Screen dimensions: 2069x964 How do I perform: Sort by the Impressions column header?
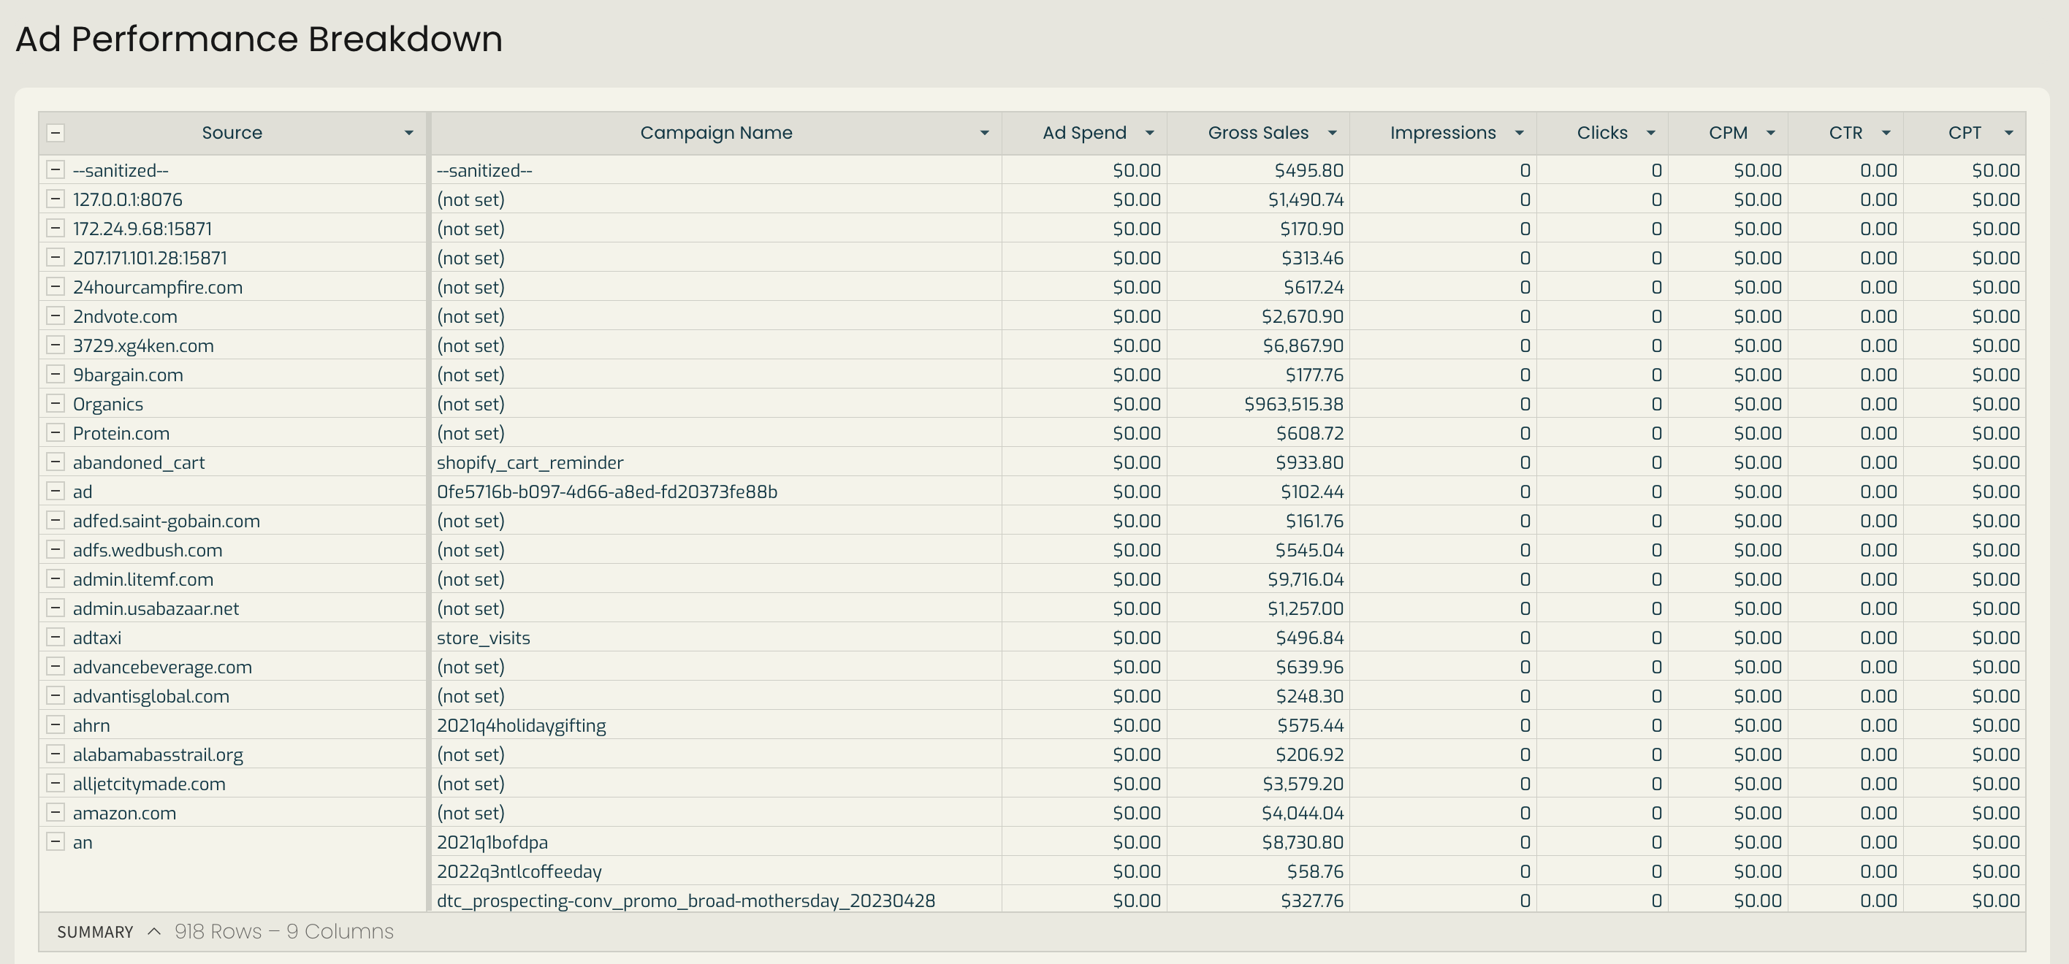1442,133
